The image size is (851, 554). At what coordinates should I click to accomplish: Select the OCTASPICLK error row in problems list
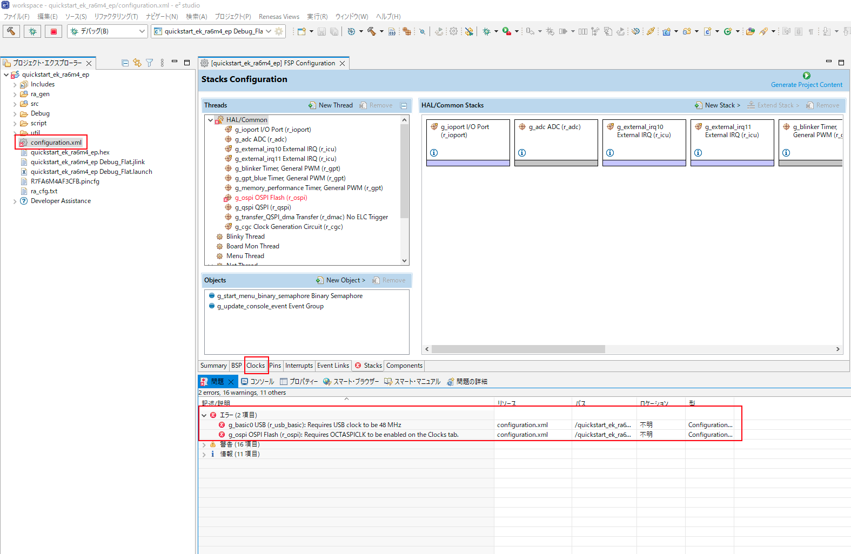343,435
